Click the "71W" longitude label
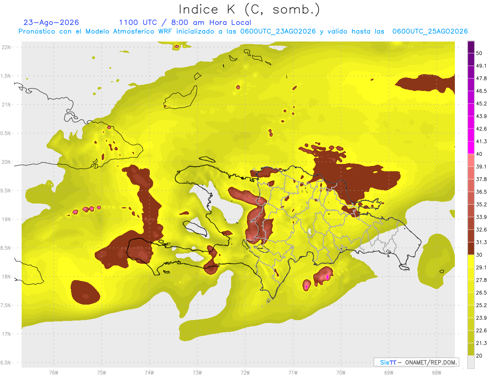This screenshot has height=378, width=490. coord(293,372)
